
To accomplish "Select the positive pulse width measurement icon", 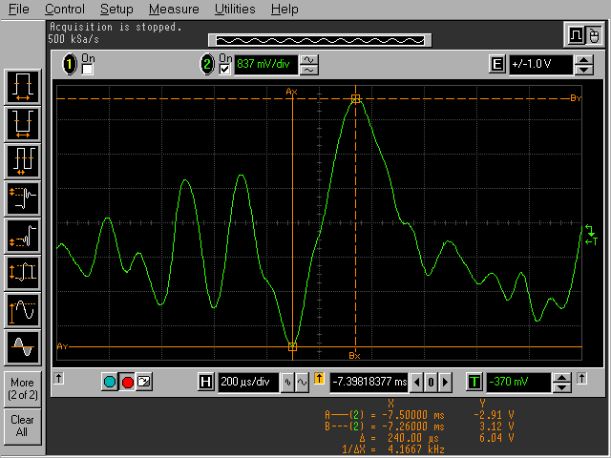I will pos(23,87).
